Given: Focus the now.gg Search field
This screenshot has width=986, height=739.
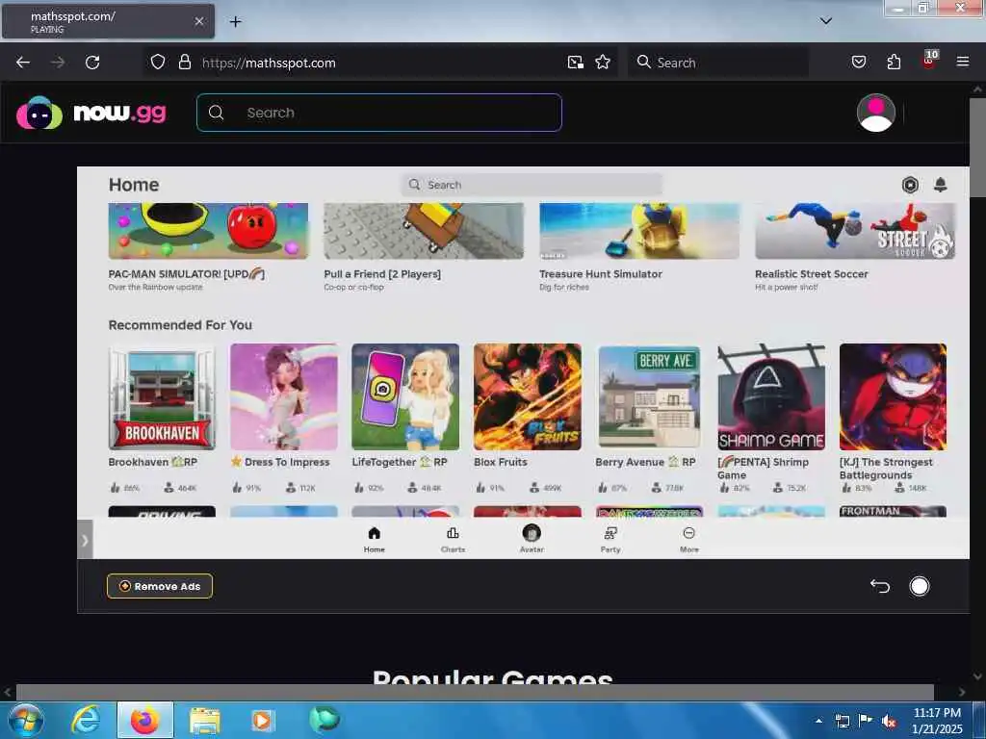Looking at the screenshot, I should click(x=379, y=113).
